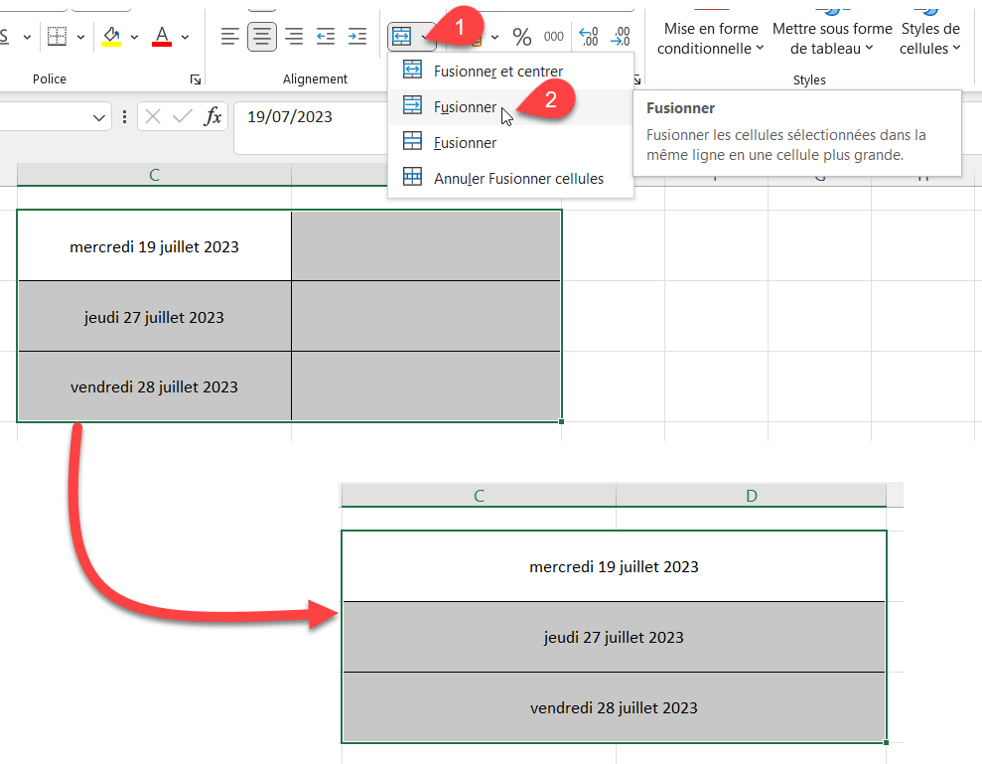Click the increase decimal icon

click(589, 37)
